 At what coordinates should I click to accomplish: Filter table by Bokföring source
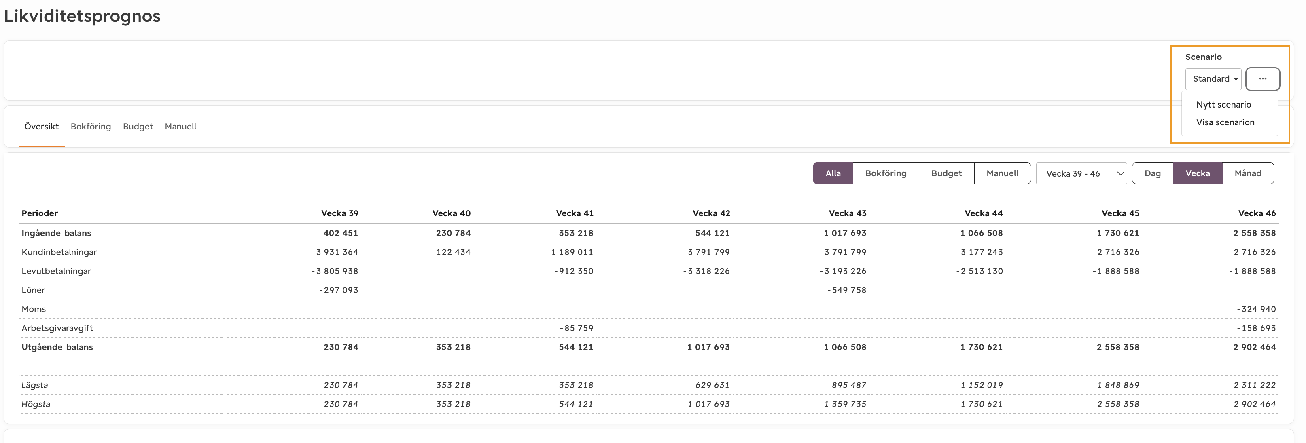point(886,173)
